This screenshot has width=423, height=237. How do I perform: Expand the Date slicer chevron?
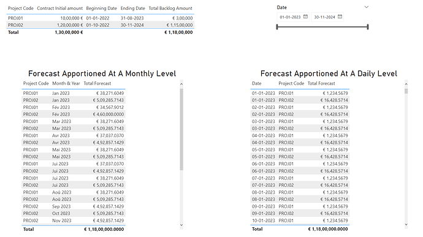click(x=366, y=7)
